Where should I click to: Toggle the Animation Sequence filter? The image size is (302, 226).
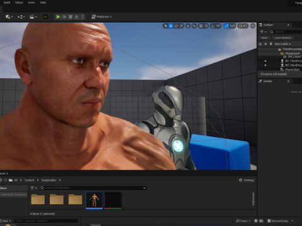[x=14, y=195]
